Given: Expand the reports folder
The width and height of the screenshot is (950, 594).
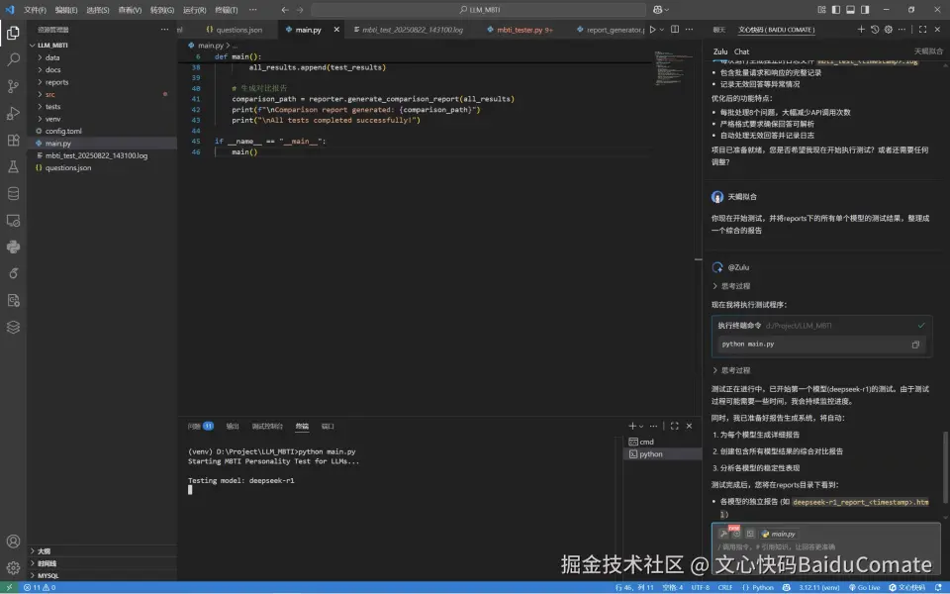Looking at the screenshot, I should tap(56, 82).
